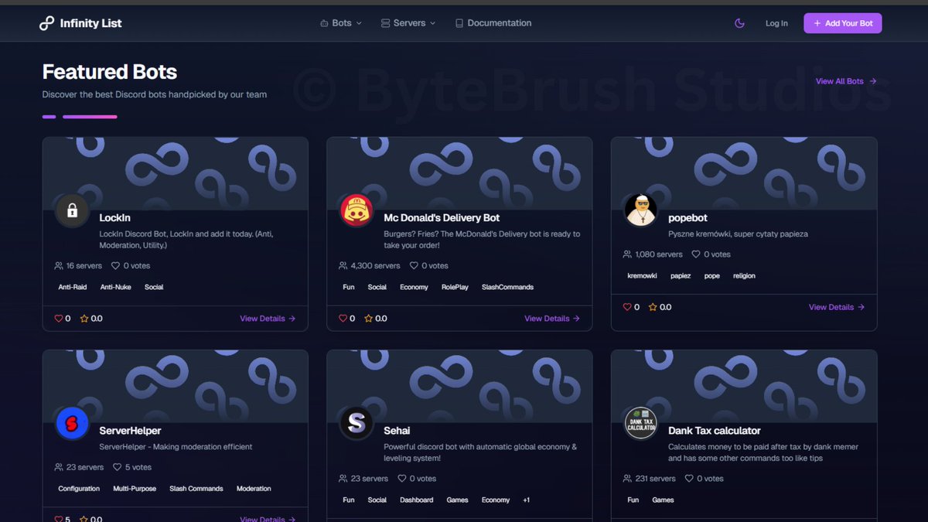Click the heart icon on LockIn card
This screenshot has width=928, height=522.
[58, 319]
